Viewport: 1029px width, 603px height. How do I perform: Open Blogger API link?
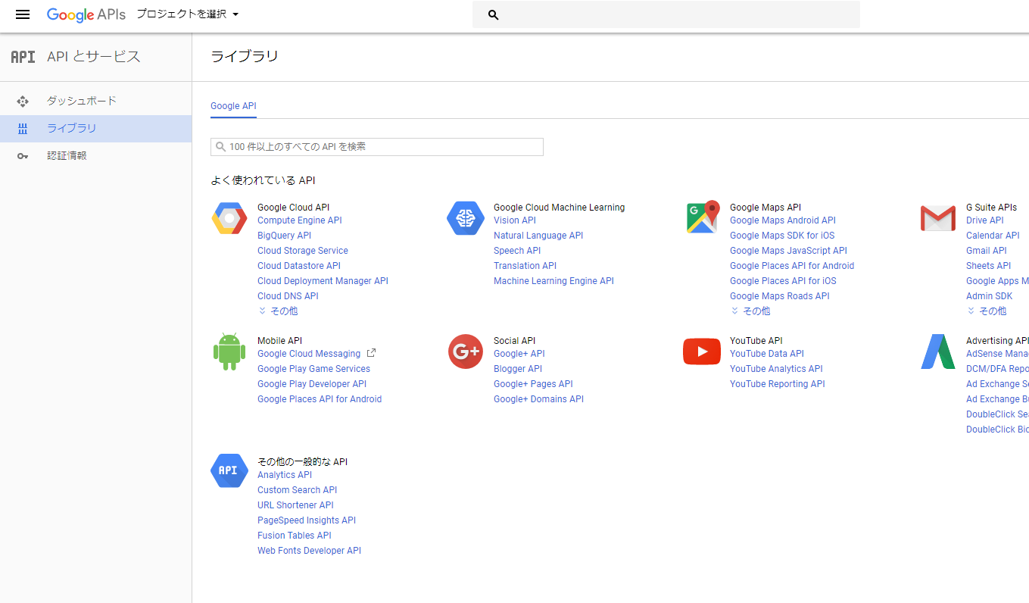[x=518, y=369]
